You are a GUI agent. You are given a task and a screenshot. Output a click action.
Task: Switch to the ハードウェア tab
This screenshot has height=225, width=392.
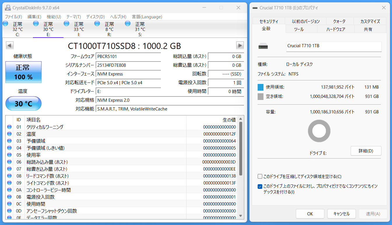pyautogui.click(x=336, y=29)
